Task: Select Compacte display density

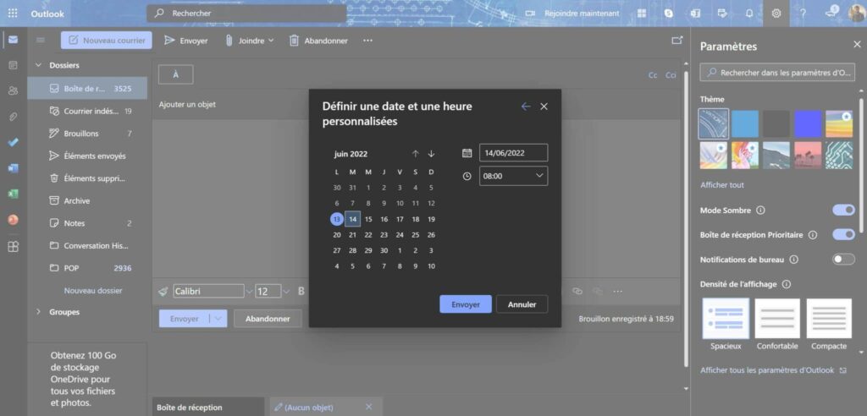Action: (829, 324)
